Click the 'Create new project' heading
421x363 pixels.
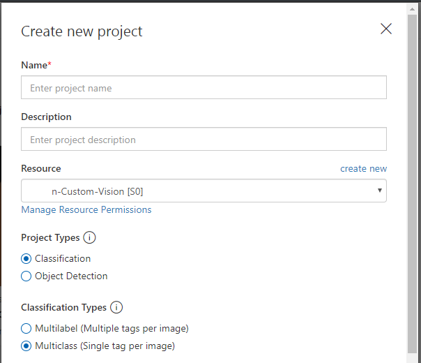pyautogui.click(x=82, y=31)
